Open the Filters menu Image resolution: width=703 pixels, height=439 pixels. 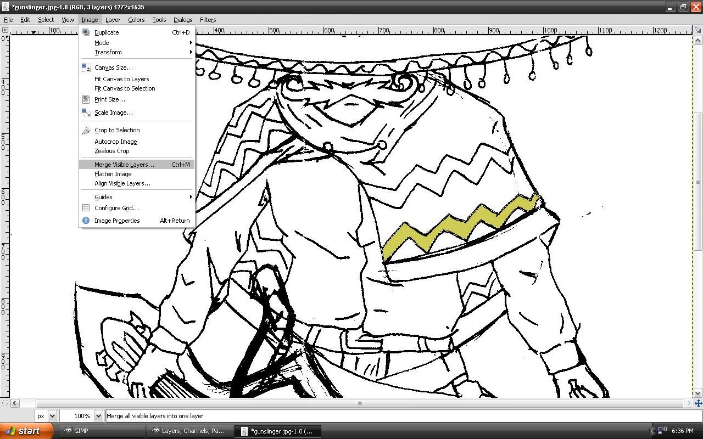(x=208, y=20)
